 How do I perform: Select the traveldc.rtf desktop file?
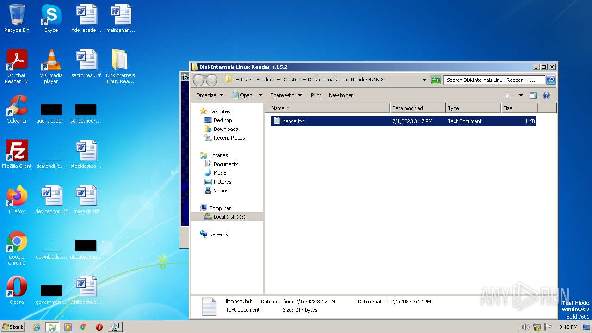tap(86, 200)
